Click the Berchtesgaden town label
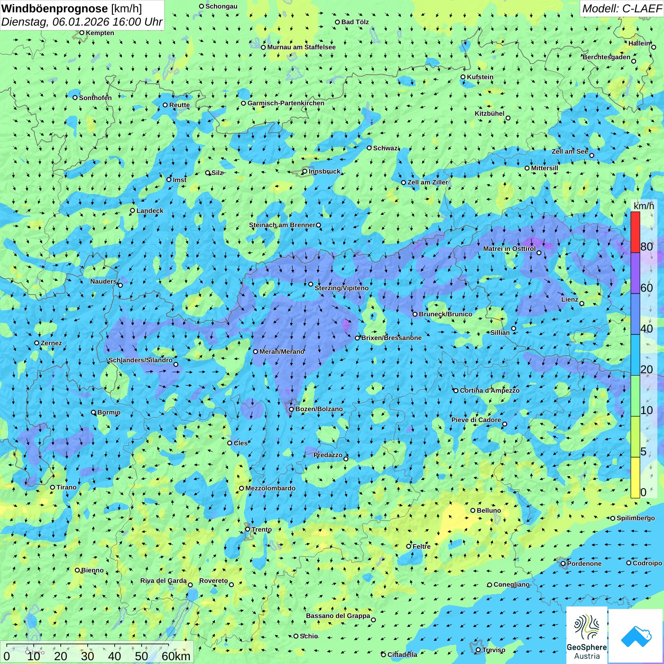 (x=607, y=57)
